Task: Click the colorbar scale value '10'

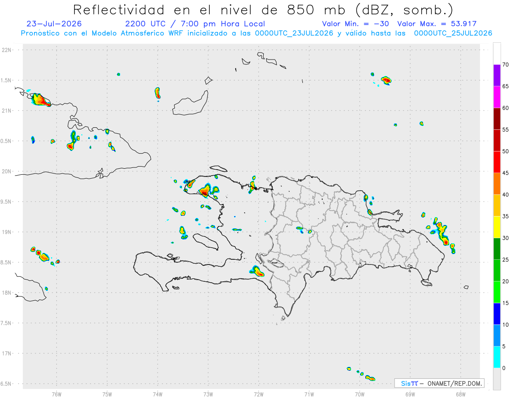Action: click(x=505, y=325)
